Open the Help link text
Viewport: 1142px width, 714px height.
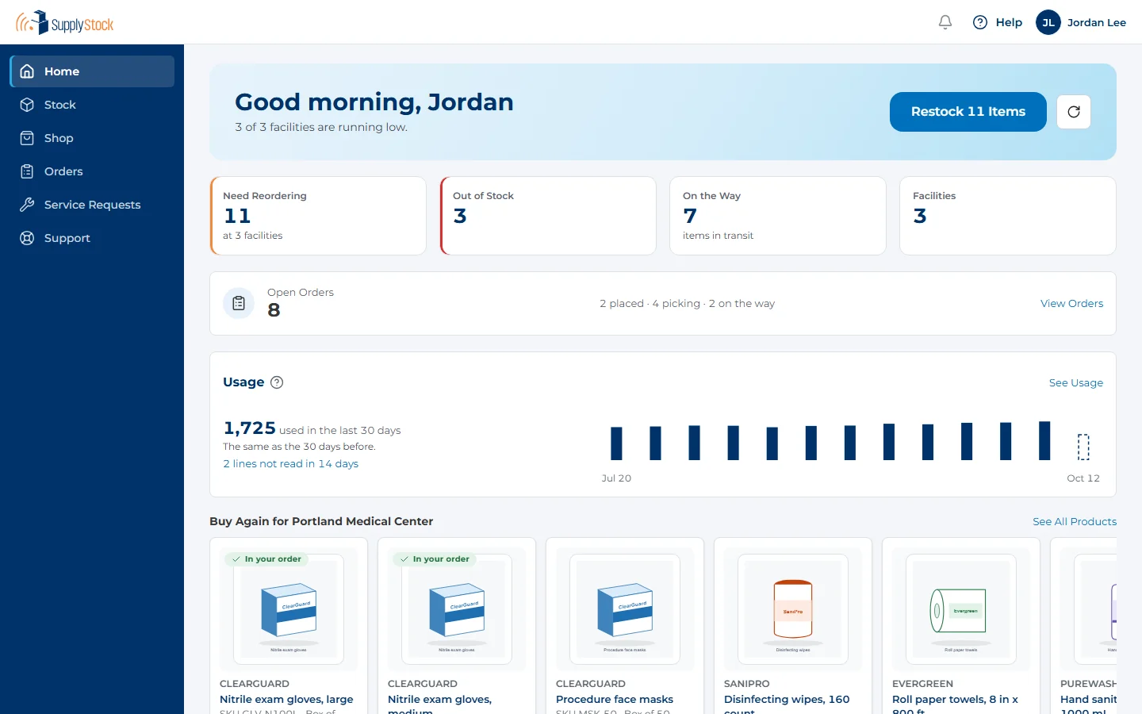coord(1009,22)
